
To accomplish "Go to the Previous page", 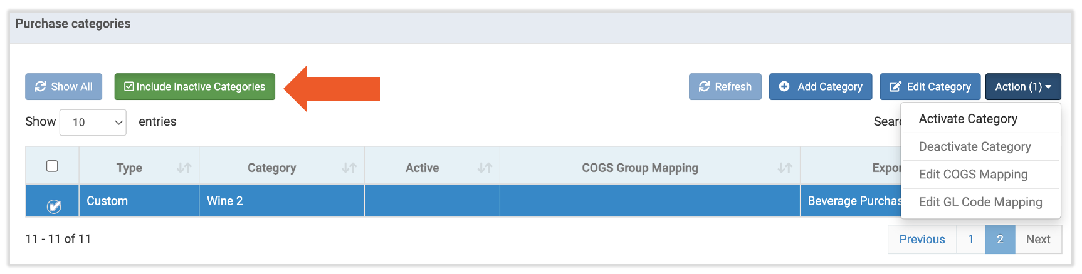I will click(x=922, y=240).
